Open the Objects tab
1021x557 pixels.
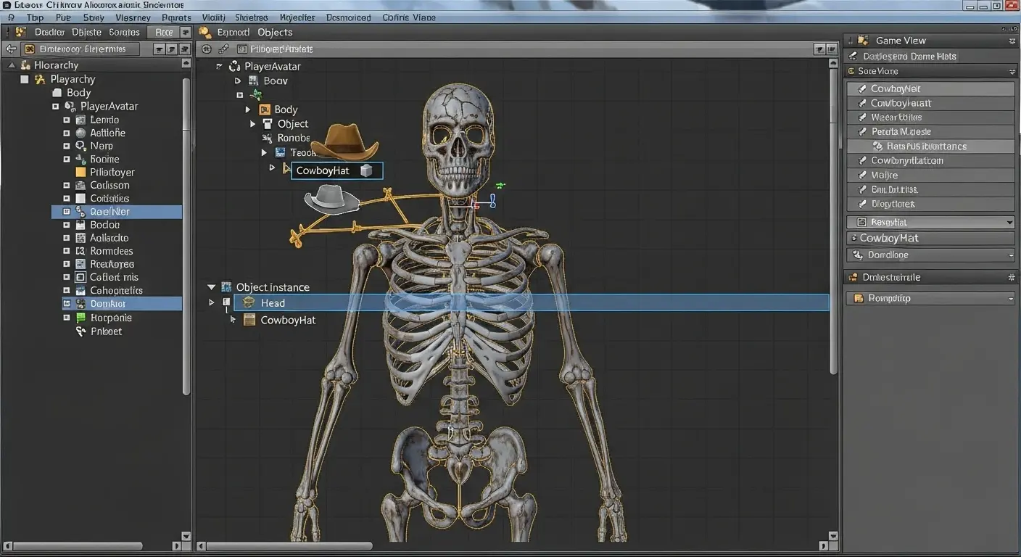coord(275,32)
